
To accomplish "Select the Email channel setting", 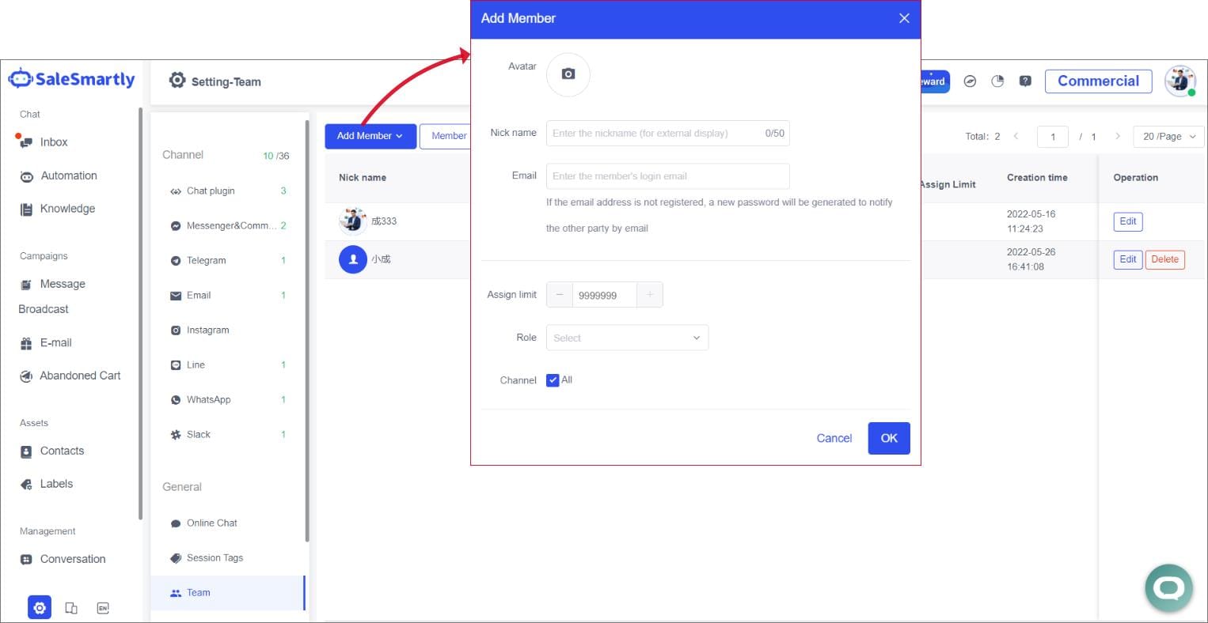I will point(228,295).
